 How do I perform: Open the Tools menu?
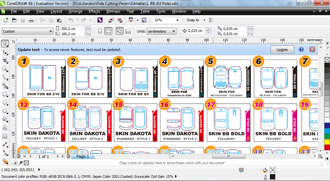point(161,11)
